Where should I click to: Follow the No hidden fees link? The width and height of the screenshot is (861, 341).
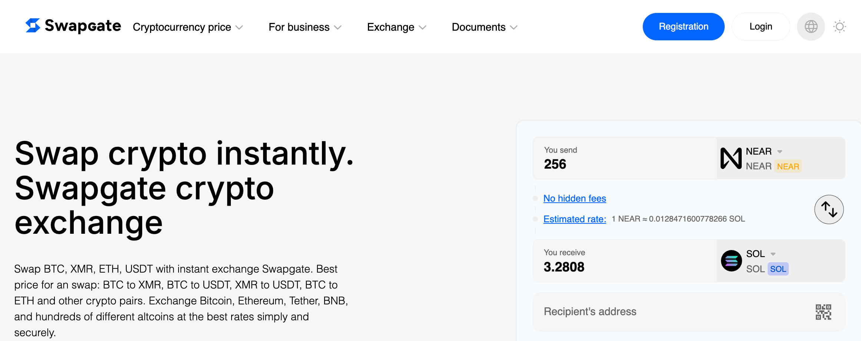point(575,199)
